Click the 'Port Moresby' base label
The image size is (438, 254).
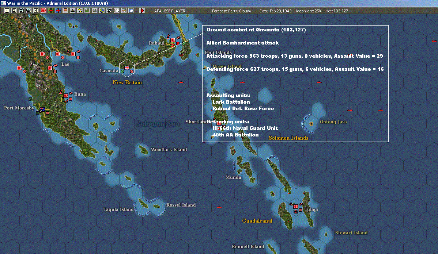(x=19, y=108)
